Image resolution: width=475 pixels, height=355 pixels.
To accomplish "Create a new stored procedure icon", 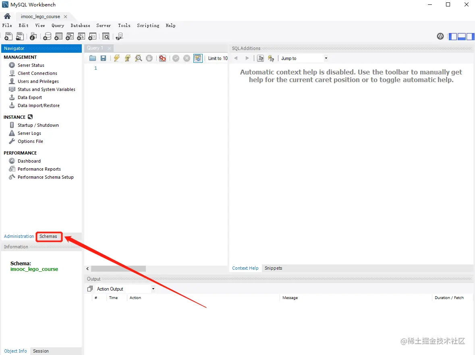I will tap(81, 37).
